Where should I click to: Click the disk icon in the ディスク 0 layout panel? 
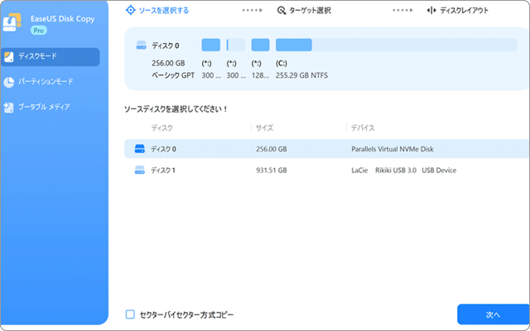pos(141,46)
